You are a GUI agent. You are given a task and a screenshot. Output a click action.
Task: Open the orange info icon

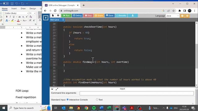tap(182, 16)
